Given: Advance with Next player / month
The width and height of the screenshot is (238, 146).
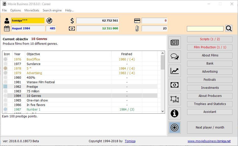Looking at the screenshot, I should tap(210, 128).
